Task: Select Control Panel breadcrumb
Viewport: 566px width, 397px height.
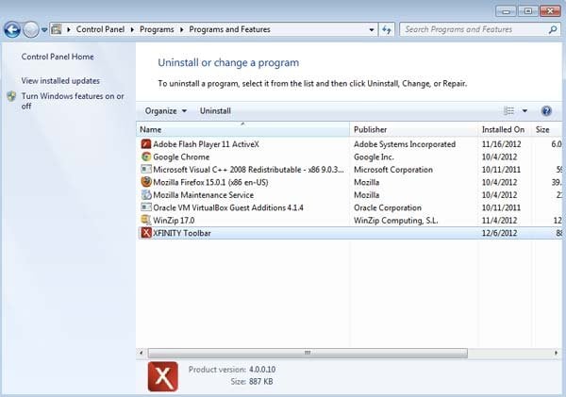Action: pos(100,29)
